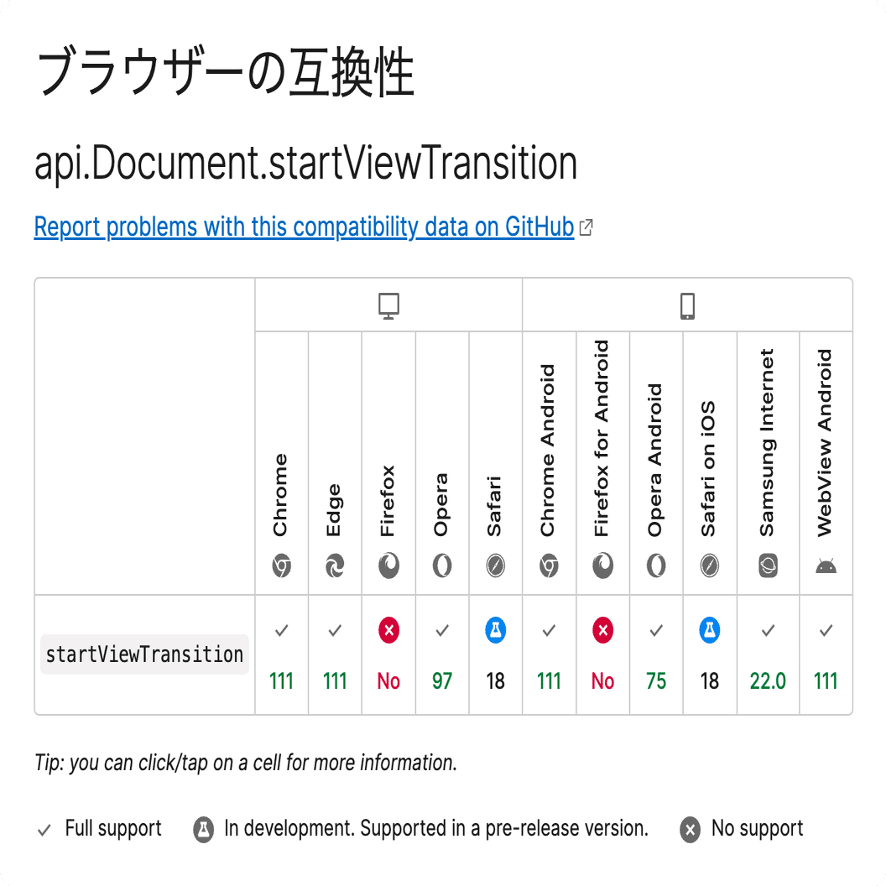Viewport: 886px width, 886px height.
Task: Select the Opera Android 75 cell
Action: pyautogui.click(x=656, y=655)
